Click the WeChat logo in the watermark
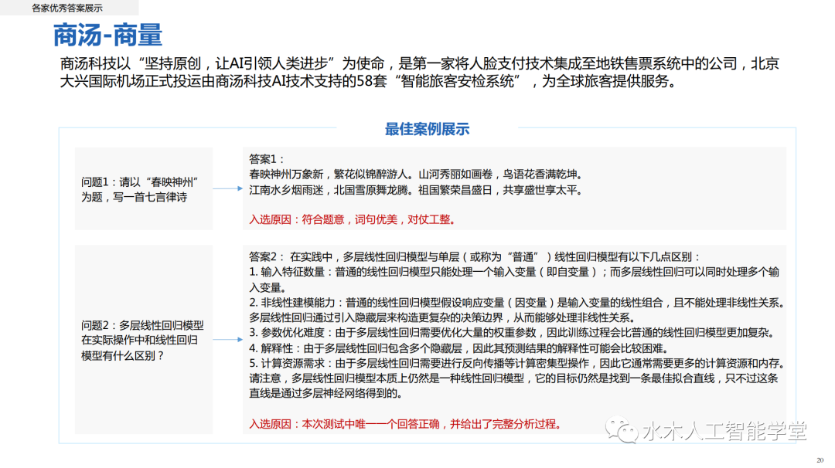This screenshot has width=835, height=468. (x=622, y=431)
